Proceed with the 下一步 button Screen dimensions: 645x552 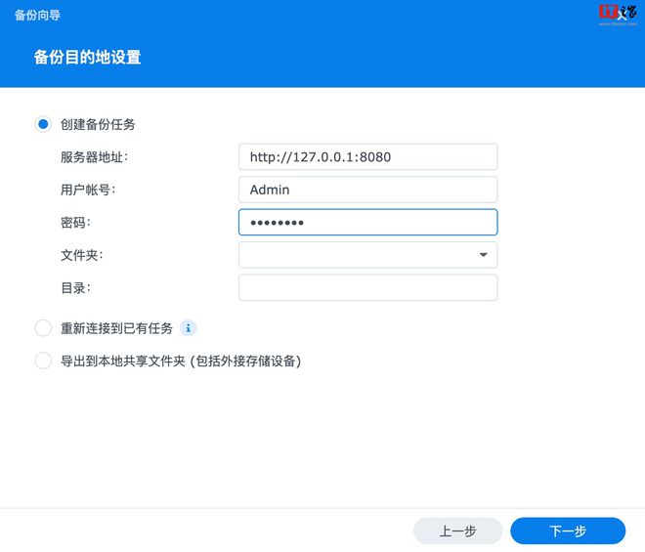coord(568,531)
